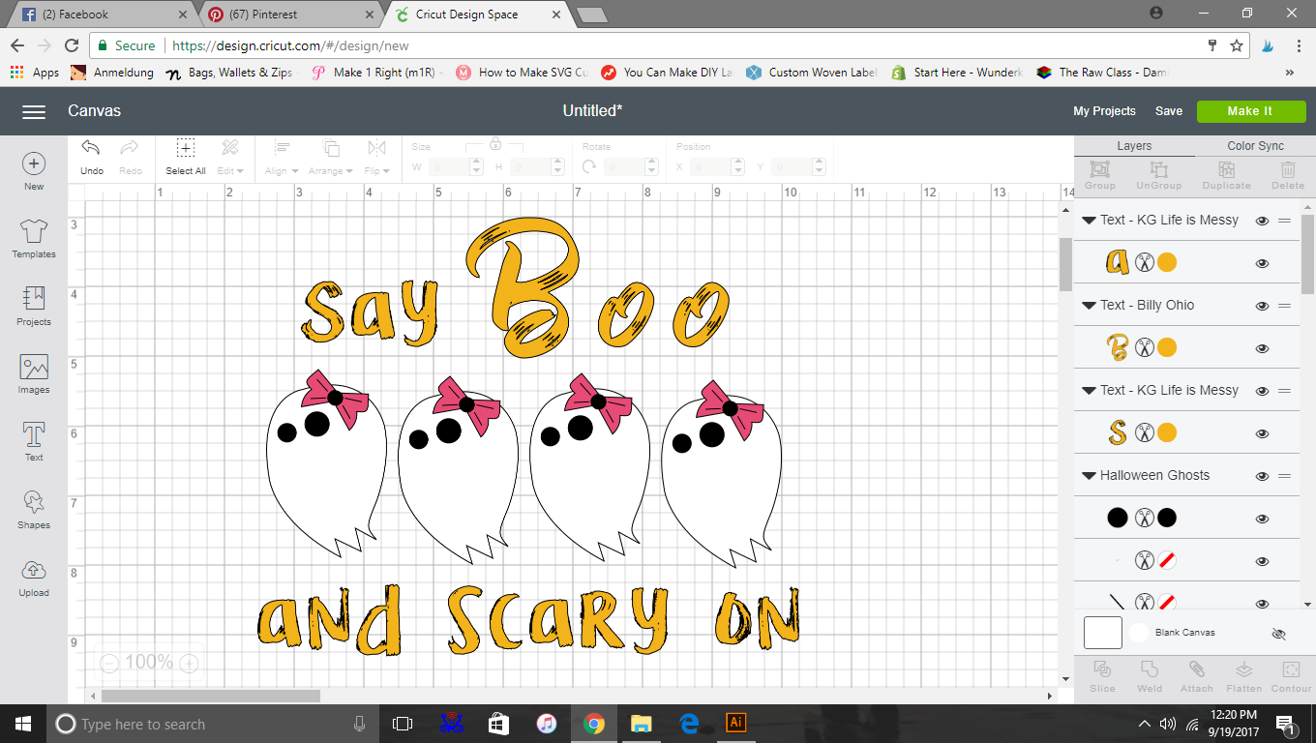Collapse the Halloween Ghosts layer group
1316x743 pixels.
coord(1090,476)
